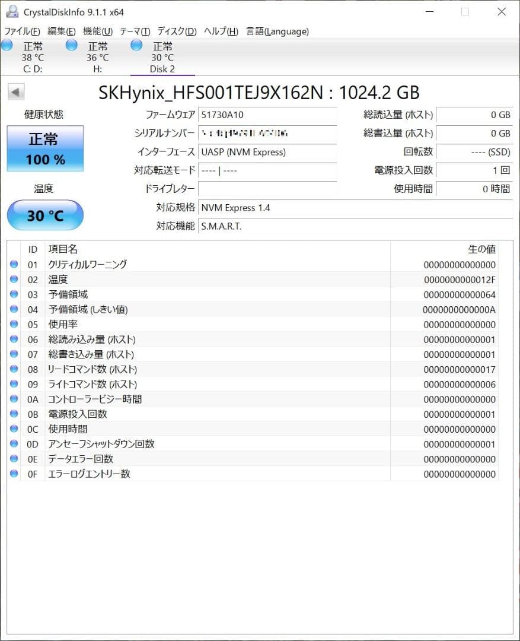Click the status circle above Disk 2 label
The width and height of the screenshot is (520, 641).
136,45
